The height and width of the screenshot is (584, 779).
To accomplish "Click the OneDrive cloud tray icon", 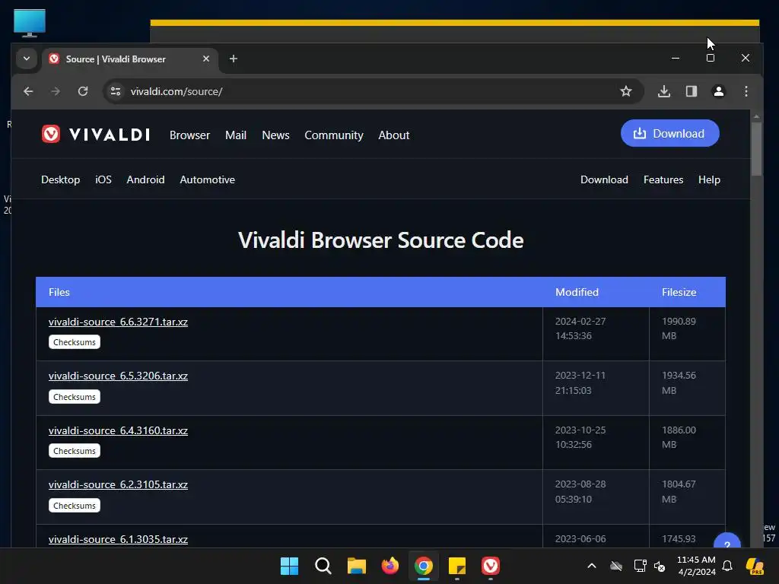I will click(x=616, y=566).
